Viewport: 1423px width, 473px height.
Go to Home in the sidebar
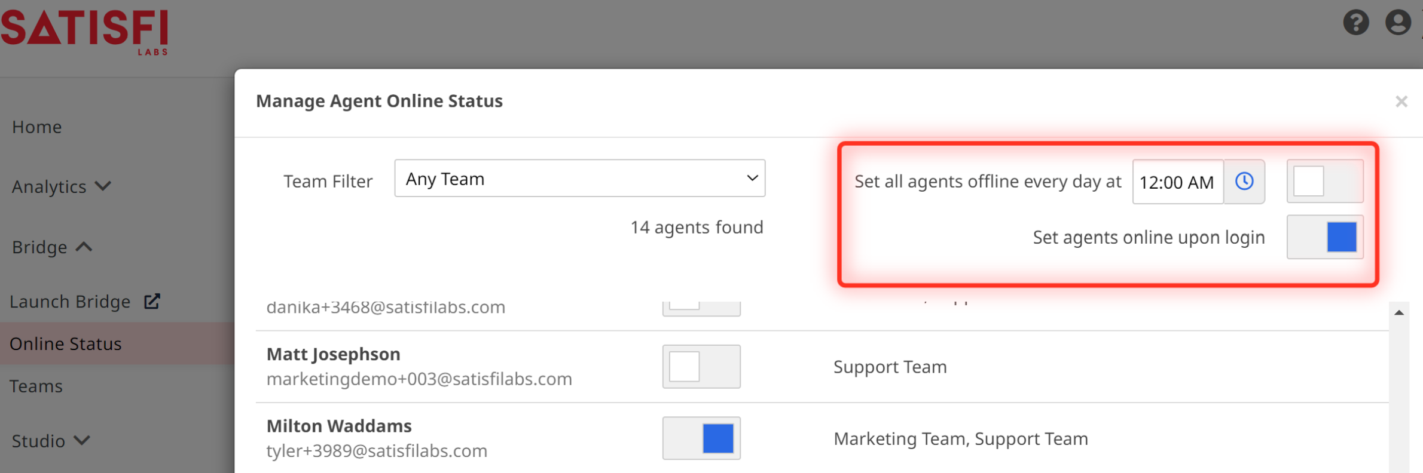[x=37, y=127]
